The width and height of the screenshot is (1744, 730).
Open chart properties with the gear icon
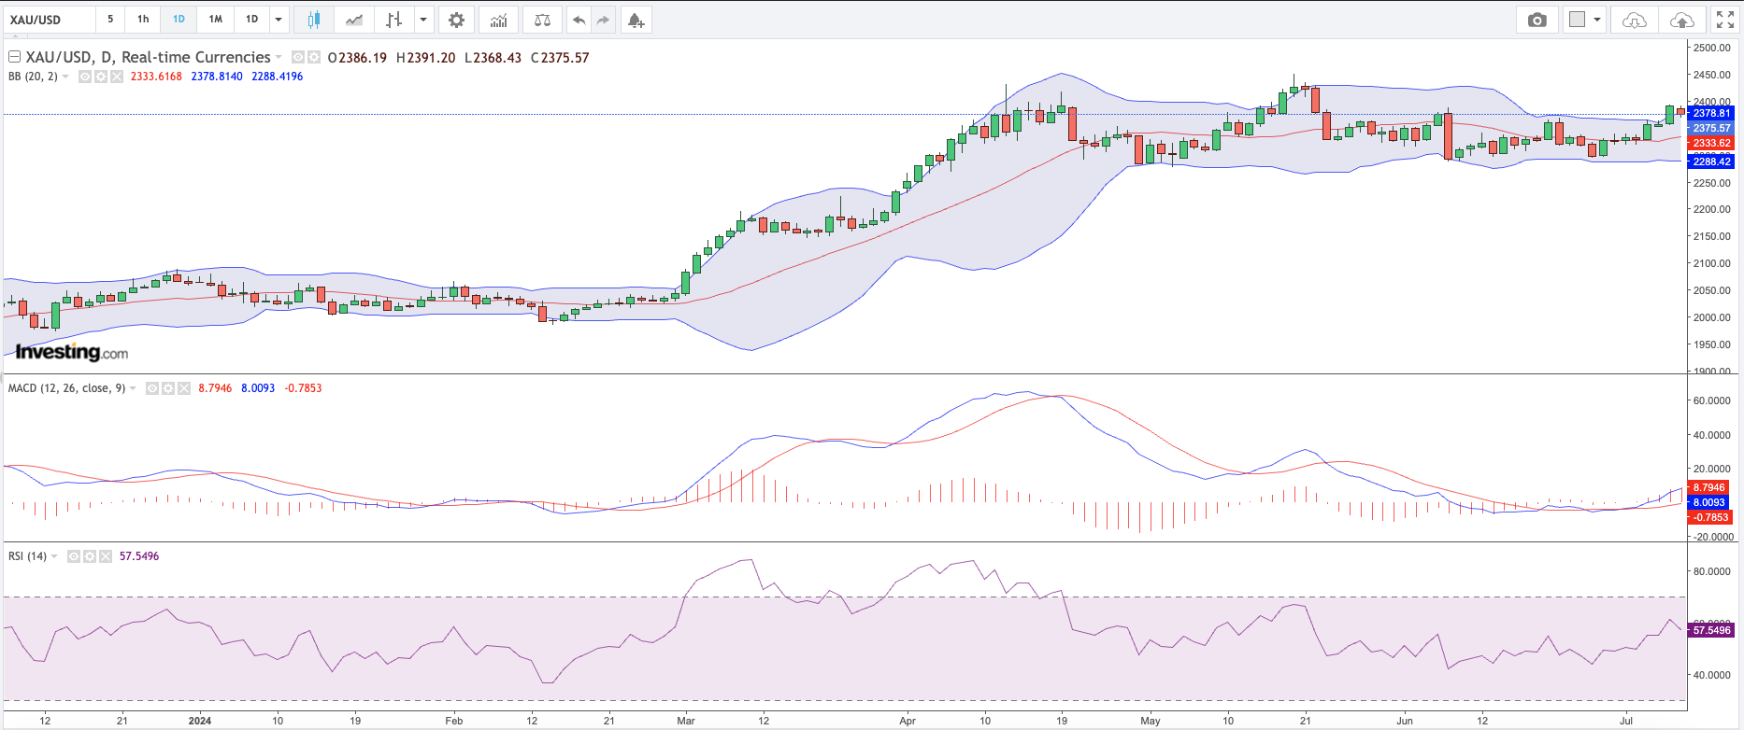pos(456,20)
